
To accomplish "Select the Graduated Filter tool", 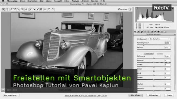I will (41, 9).
